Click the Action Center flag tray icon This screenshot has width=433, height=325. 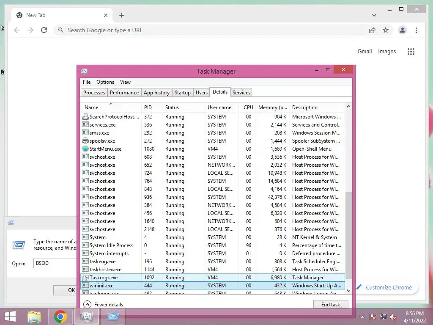[373, 317]
